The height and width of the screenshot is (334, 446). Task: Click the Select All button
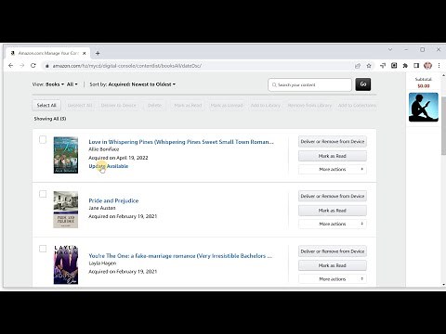[x=46, y=105]
